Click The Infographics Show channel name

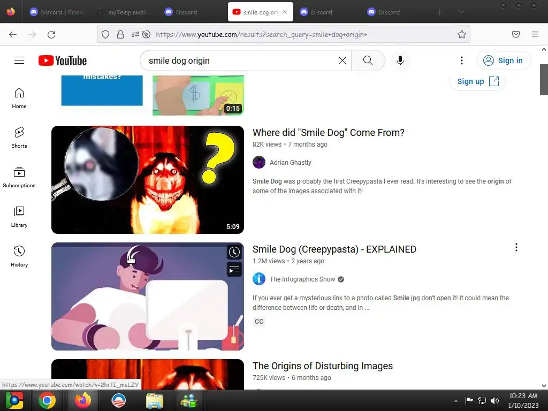point(302,279)
